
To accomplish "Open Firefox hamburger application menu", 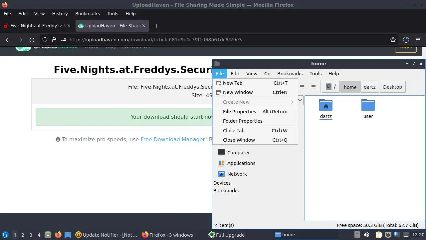I will click(418, 40).
